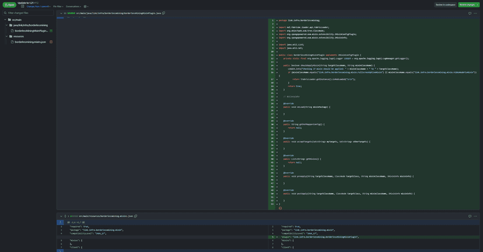Click line number 11 class declaration
This screenshot has width=483, height=252.
point(272,55)
